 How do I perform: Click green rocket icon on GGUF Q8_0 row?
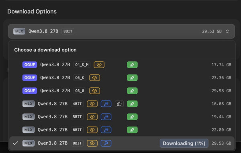point(132,91)
